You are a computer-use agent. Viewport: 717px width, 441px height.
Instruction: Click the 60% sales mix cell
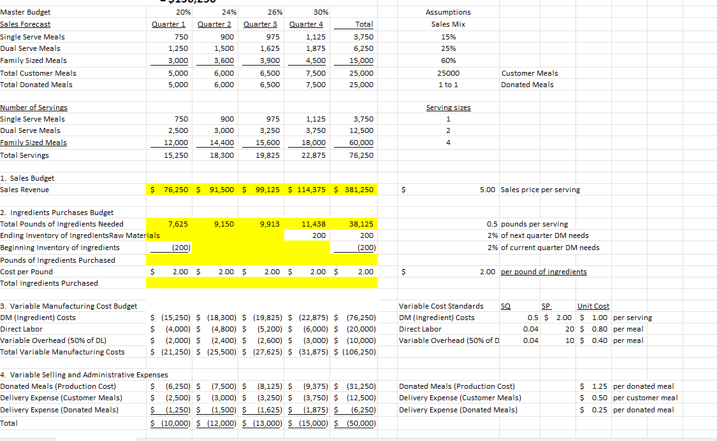448,60
